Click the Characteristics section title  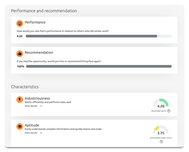pos(25,87)
